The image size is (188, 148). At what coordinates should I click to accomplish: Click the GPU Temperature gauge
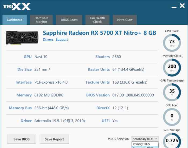tap(172, 92)
